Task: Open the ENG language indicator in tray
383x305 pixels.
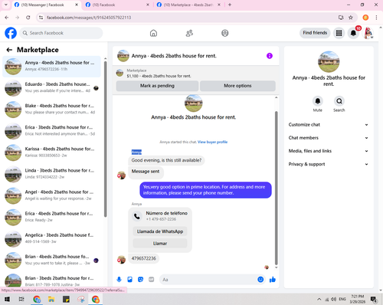Action: tap(342, 299)
